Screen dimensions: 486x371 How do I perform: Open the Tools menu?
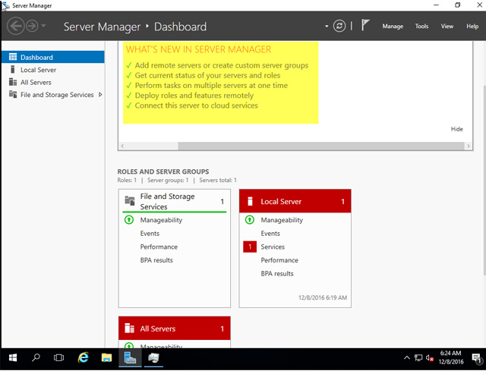point(421,27)
